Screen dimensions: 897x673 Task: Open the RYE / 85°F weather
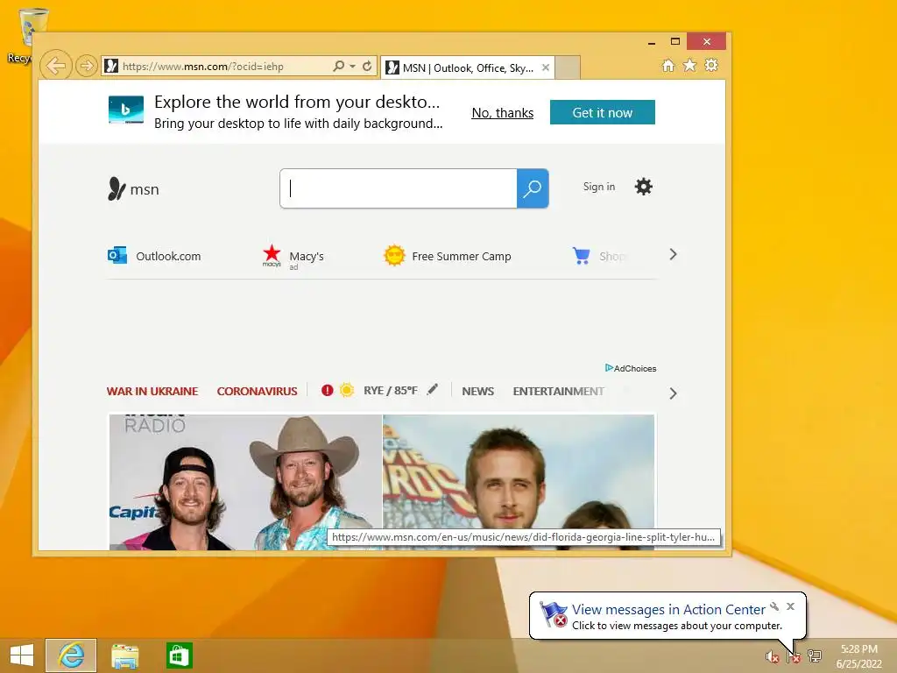click(x=390, y=390)
